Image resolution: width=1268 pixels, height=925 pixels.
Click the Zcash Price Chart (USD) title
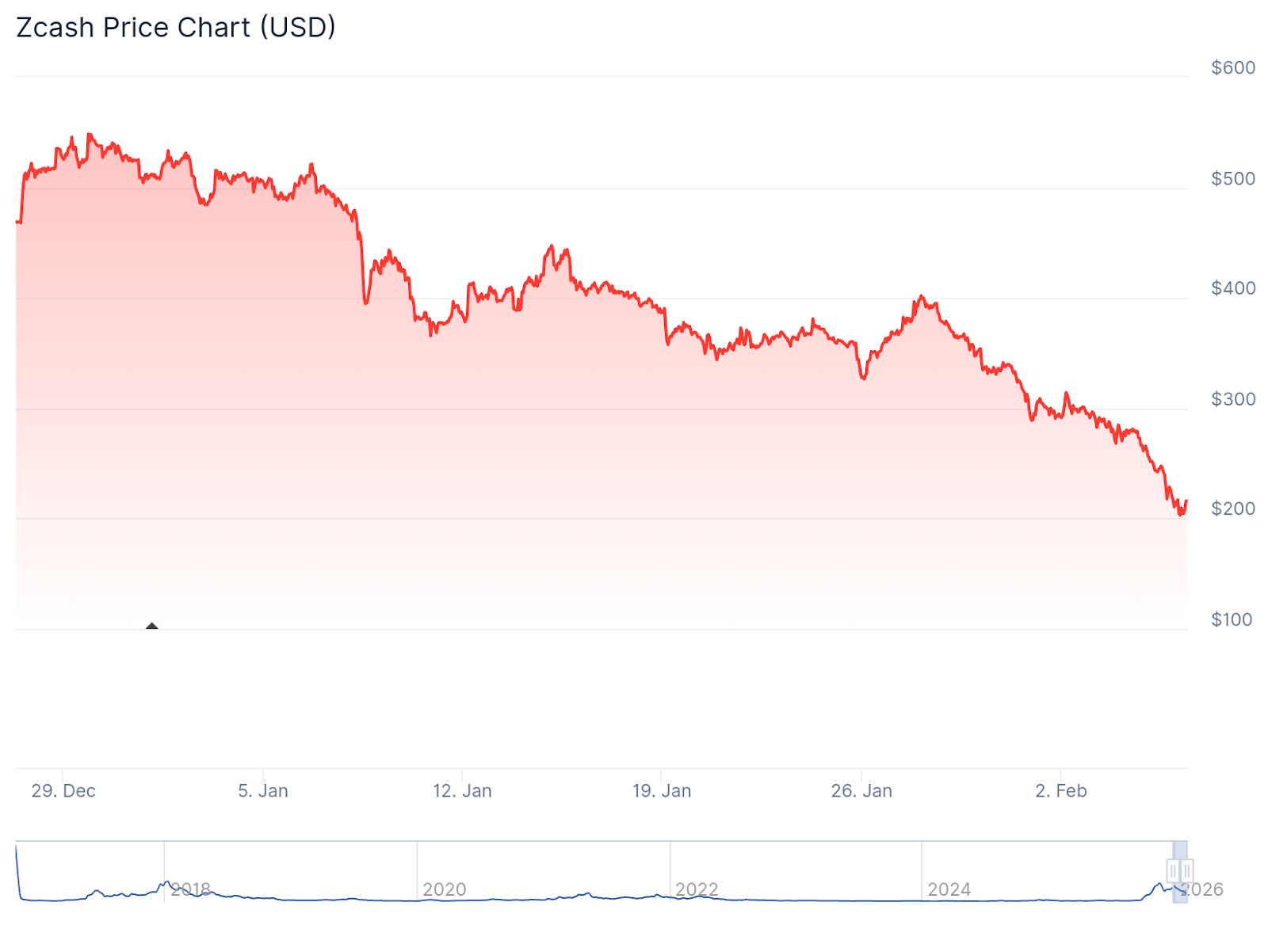(176, 28)
